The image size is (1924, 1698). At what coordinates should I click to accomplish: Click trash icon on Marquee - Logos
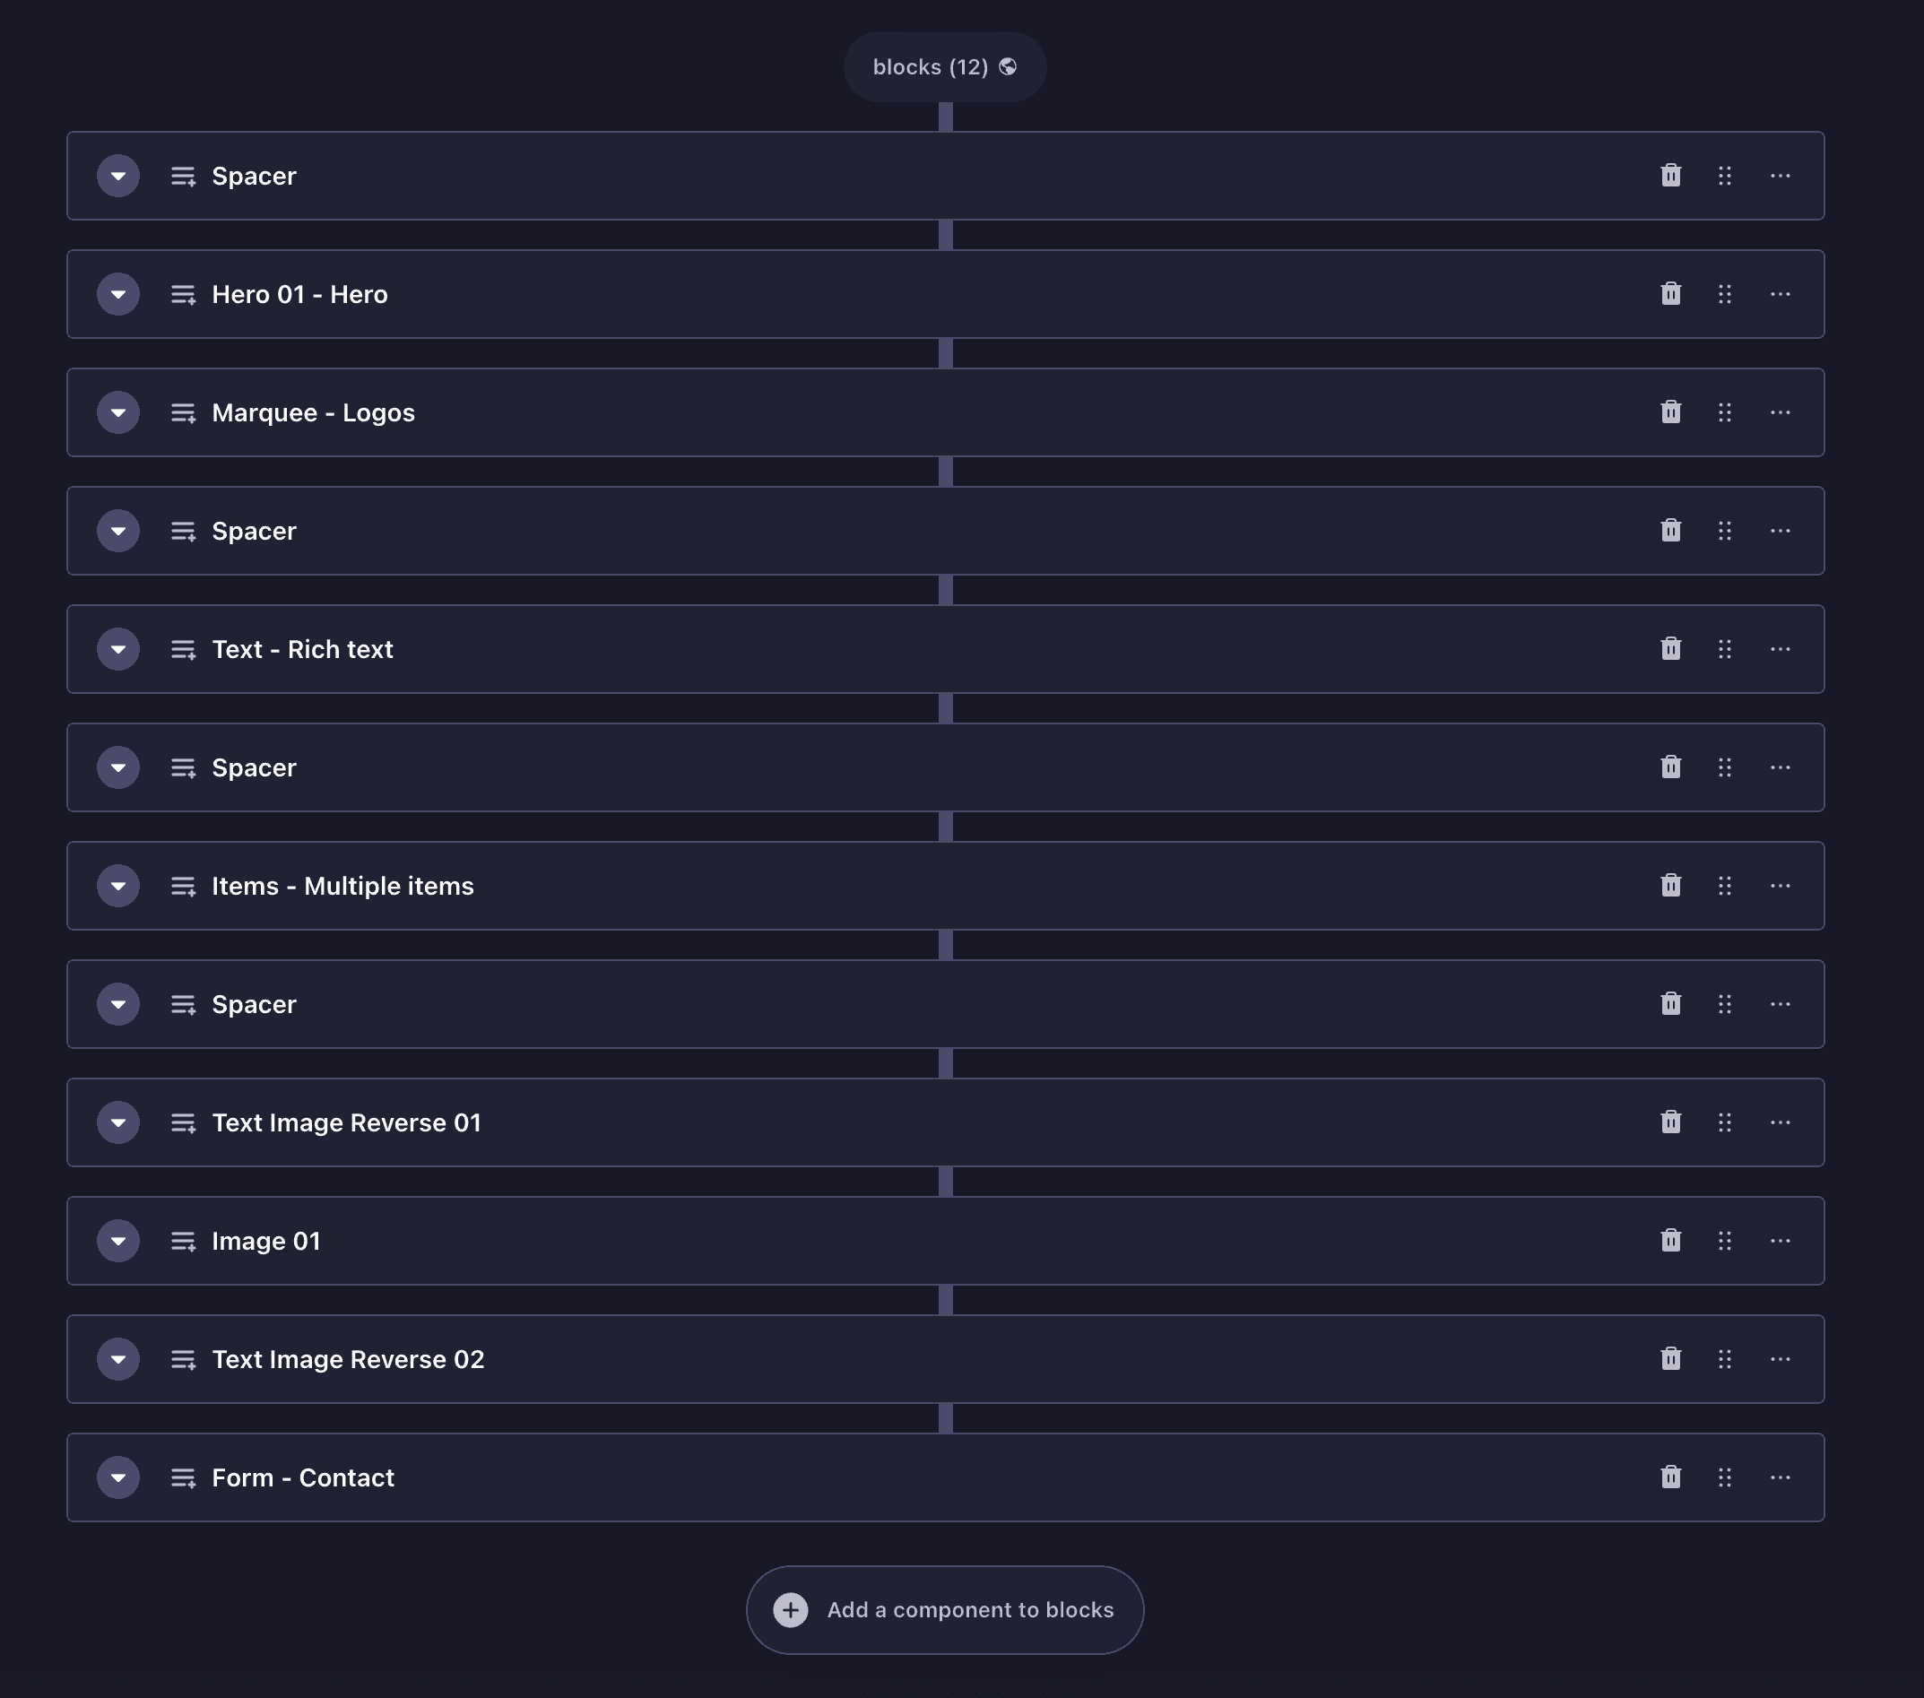coord(1671,412)
